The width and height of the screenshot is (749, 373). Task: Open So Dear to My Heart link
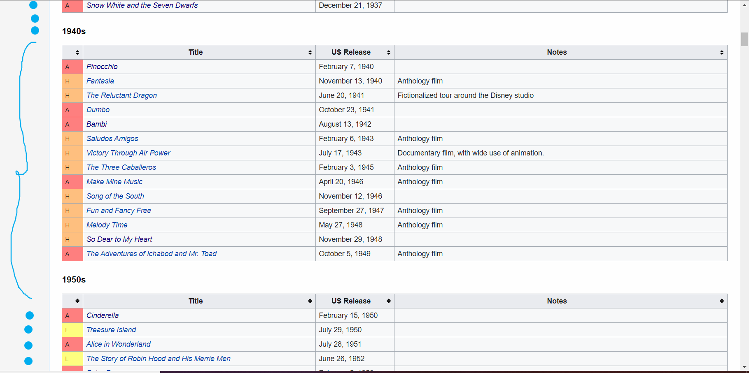119,239
